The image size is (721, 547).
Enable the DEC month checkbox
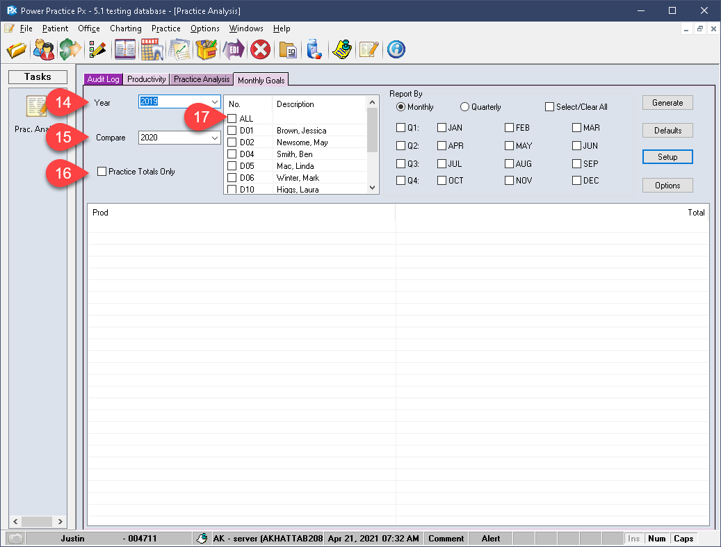pyautogui.click(x=576, y=180)
